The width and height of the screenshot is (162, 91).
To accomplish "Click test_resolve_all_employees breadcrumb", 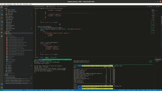I will (x=56, y=8).
